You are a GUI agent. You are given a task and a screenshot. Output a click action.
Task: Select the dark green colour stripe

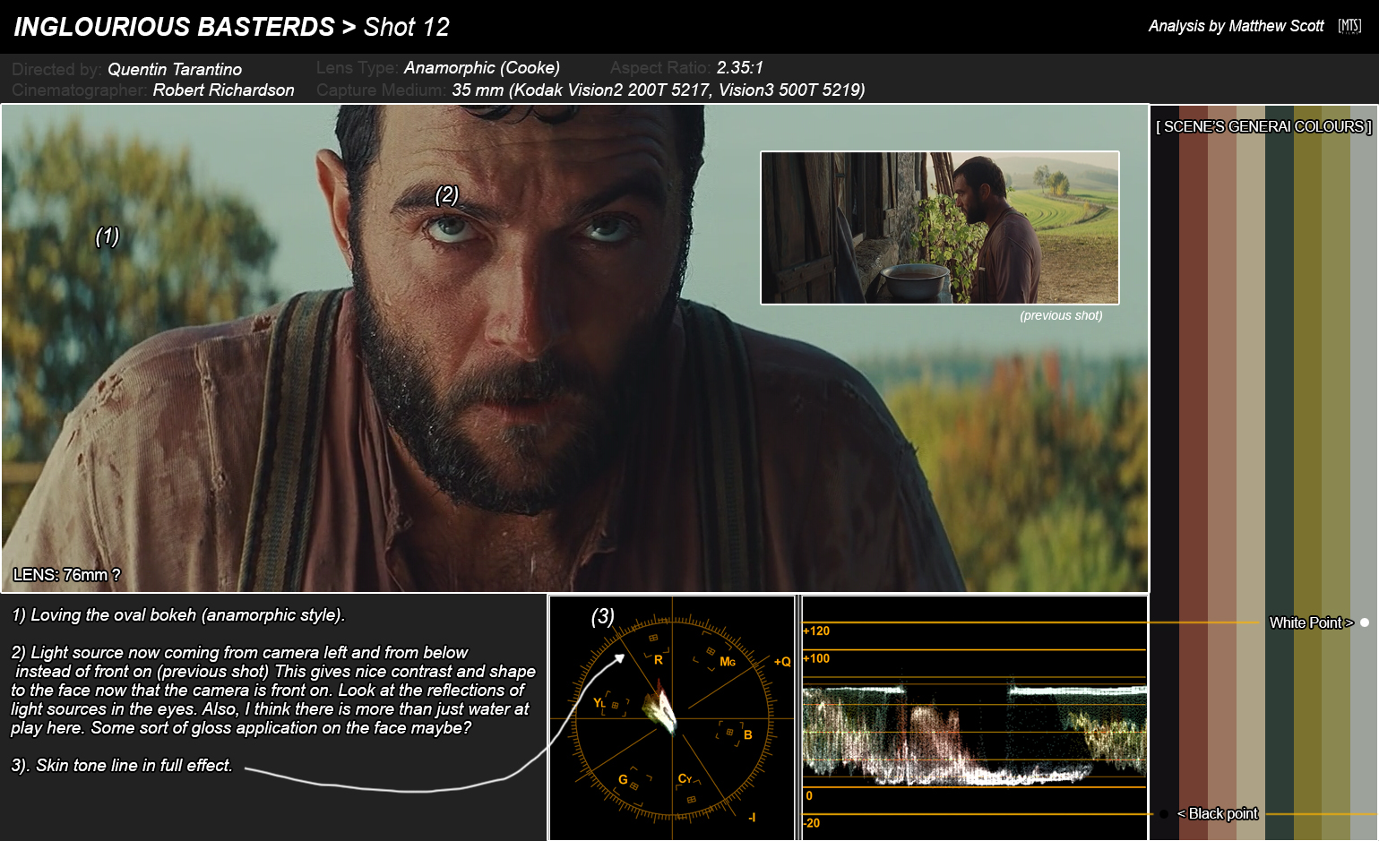[1280, 473]
